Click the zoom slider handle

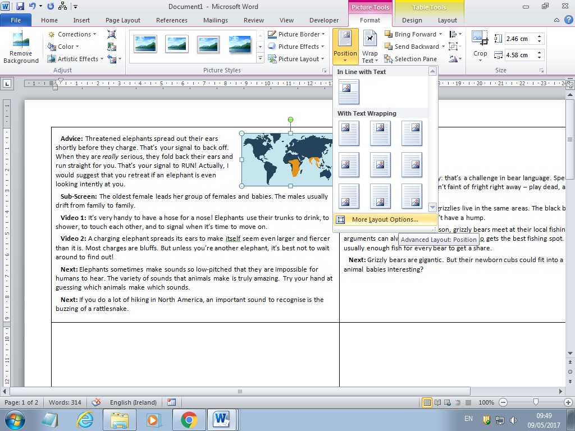coord(536,402)
